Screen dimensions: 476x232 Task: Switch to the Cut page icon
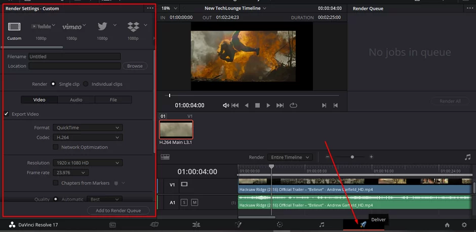(154, 225)
